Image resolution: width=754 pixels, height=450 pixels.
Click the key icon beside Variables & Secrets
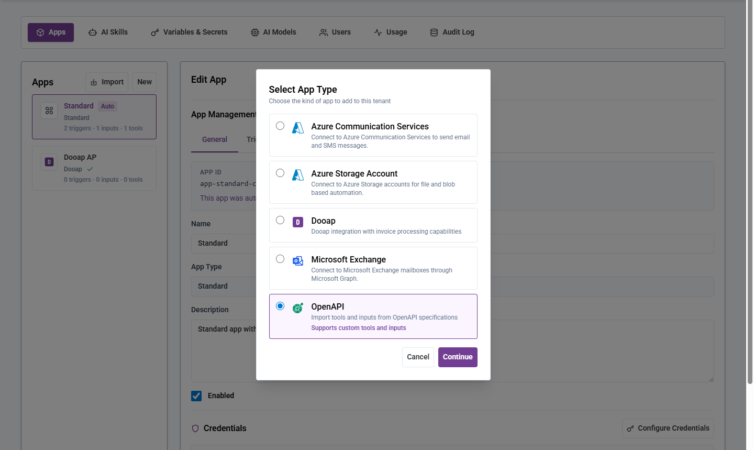[x=155, y=32]
